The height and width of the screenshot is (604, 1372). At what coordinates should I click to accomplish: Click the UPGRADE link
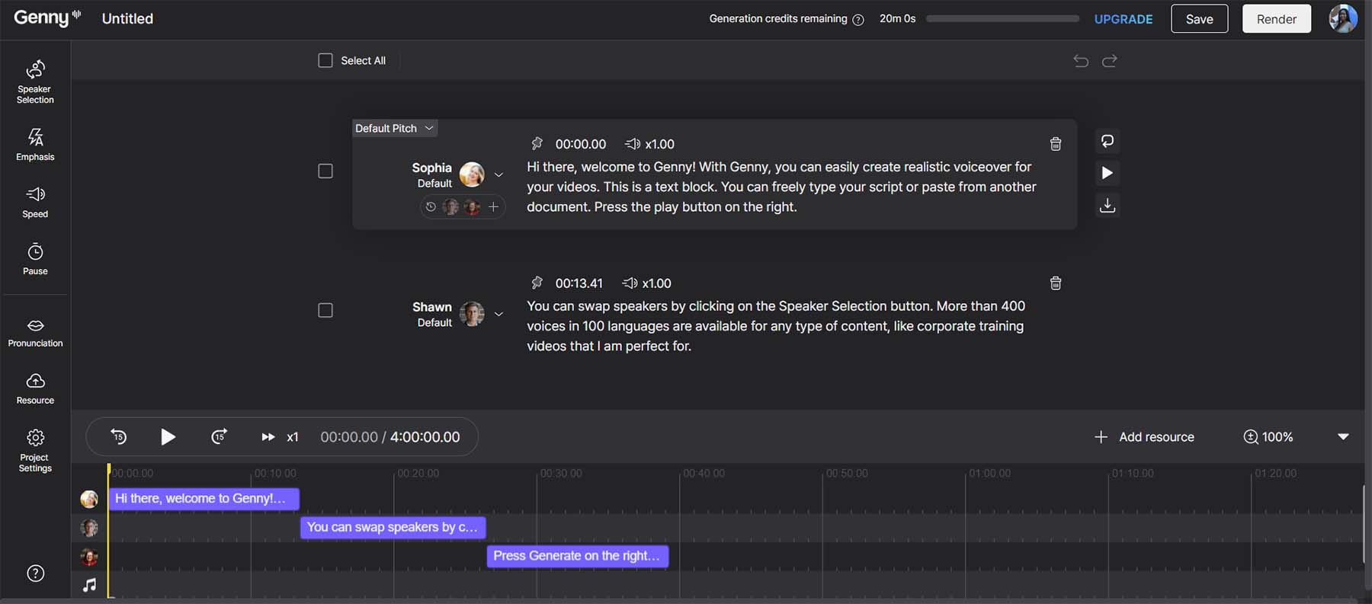tap(1123, 19)
